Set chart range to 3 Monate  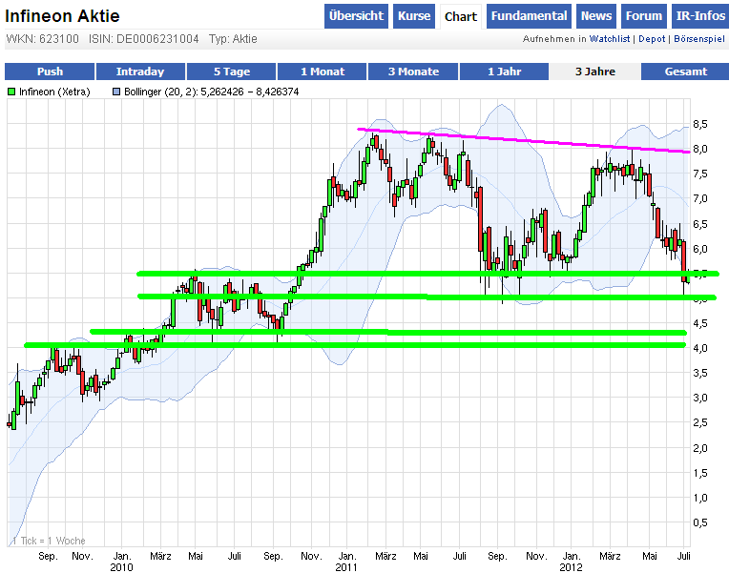tap(413, 72)
